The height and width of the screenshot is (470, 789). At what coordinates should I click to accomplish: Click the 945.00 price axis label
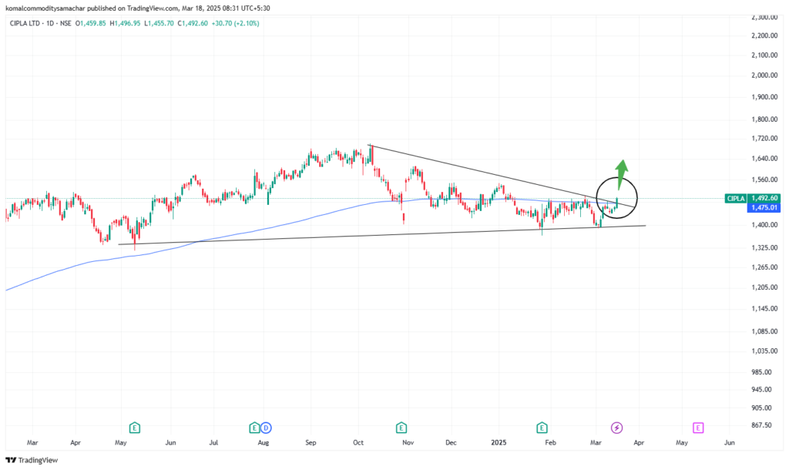[761, 390]
